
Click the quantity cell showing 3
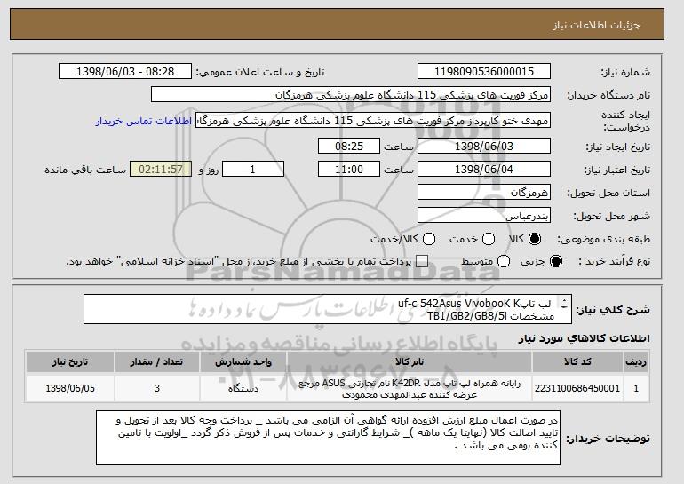157,388
